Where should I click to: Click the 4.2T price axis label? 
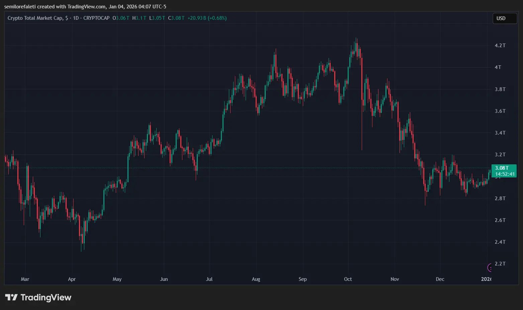(500, 46)
